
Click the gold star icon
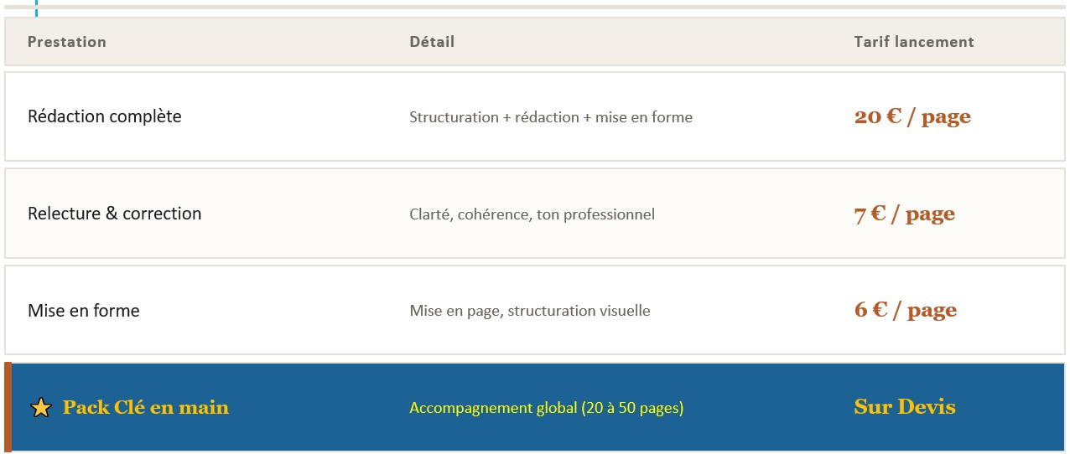coord(40,408)
